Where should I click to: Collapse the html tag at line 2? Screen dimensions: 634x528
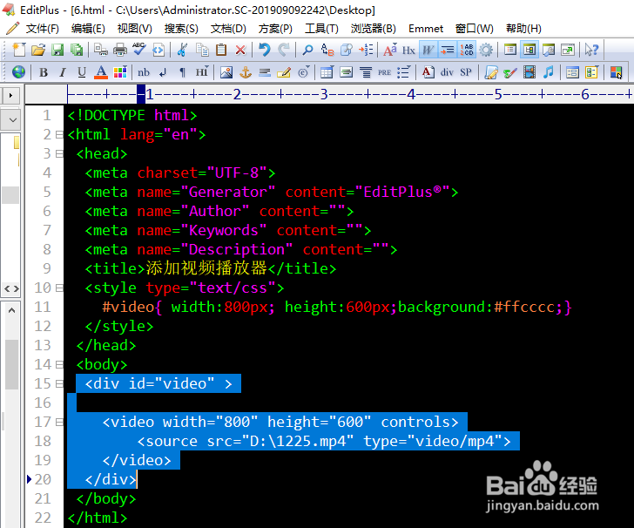59,135
